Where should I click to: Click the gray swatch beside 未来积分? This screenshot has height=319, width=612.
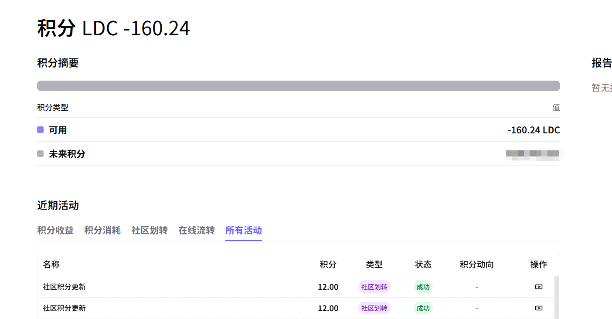pos(41,154)
